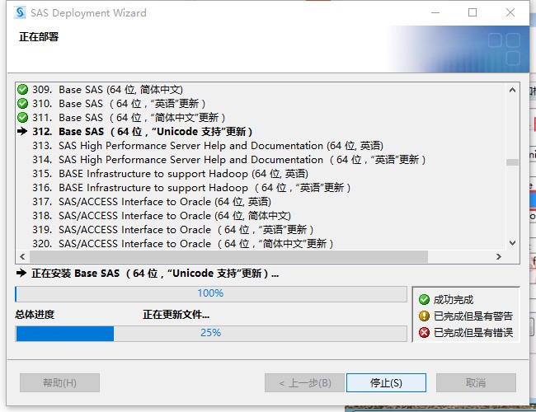Click green checkmark beside item 309
This screenshot has height=412, width=536.
(22, 90)
